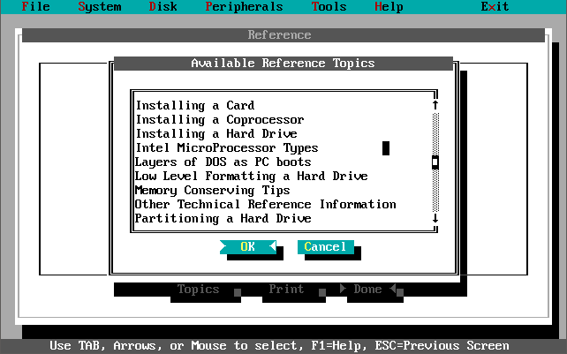Open the Help menu
This screenshot has height=354, width=567.
pos(389,6)
